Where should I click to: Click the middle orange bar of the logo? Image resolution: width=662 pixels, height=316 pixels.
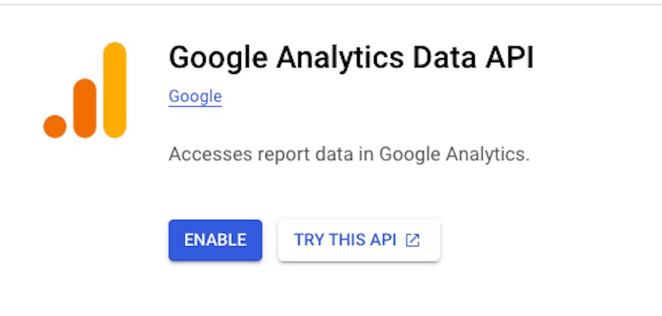85,108
